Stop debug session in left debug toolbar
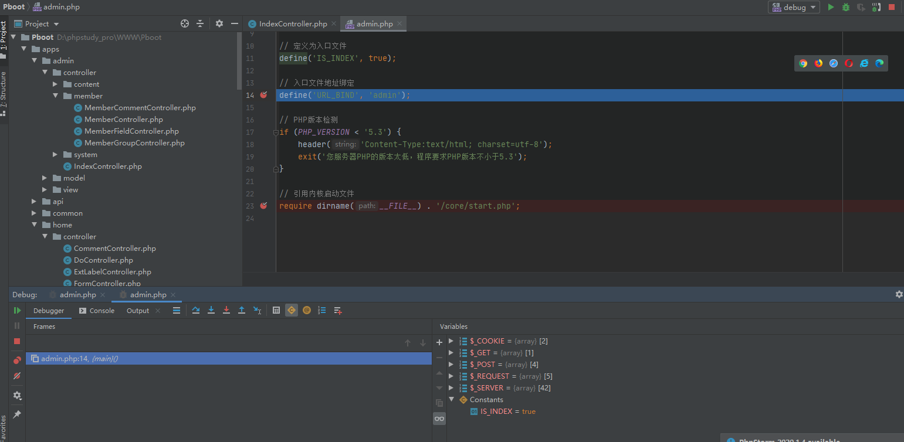The image size is (904, 442). 17,341
